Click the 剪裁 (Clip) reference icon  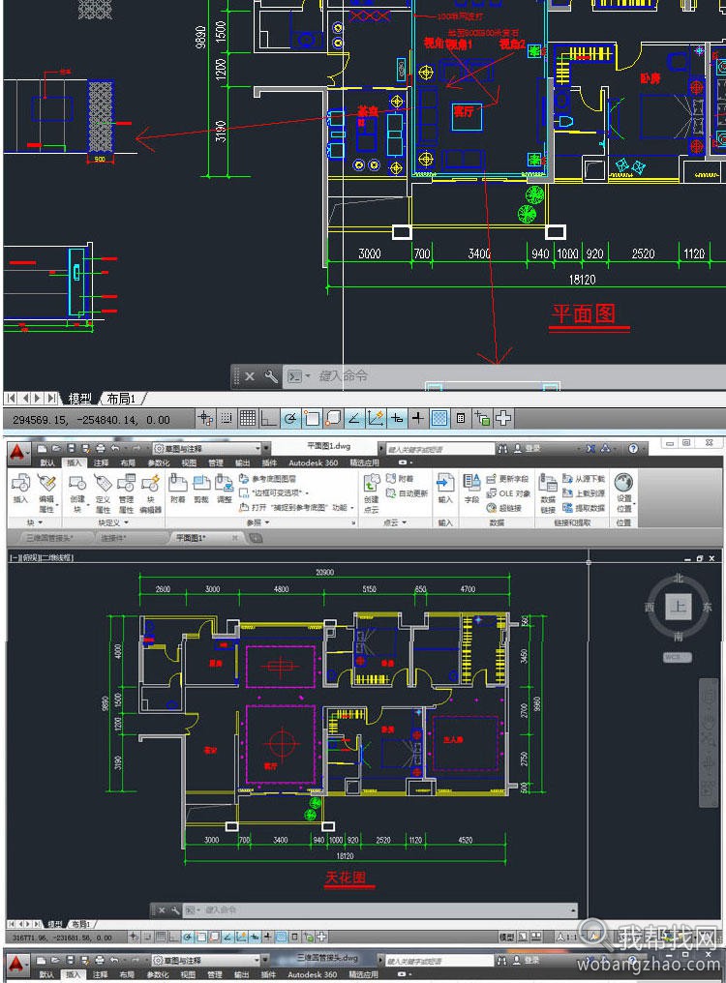click(201, 489)
